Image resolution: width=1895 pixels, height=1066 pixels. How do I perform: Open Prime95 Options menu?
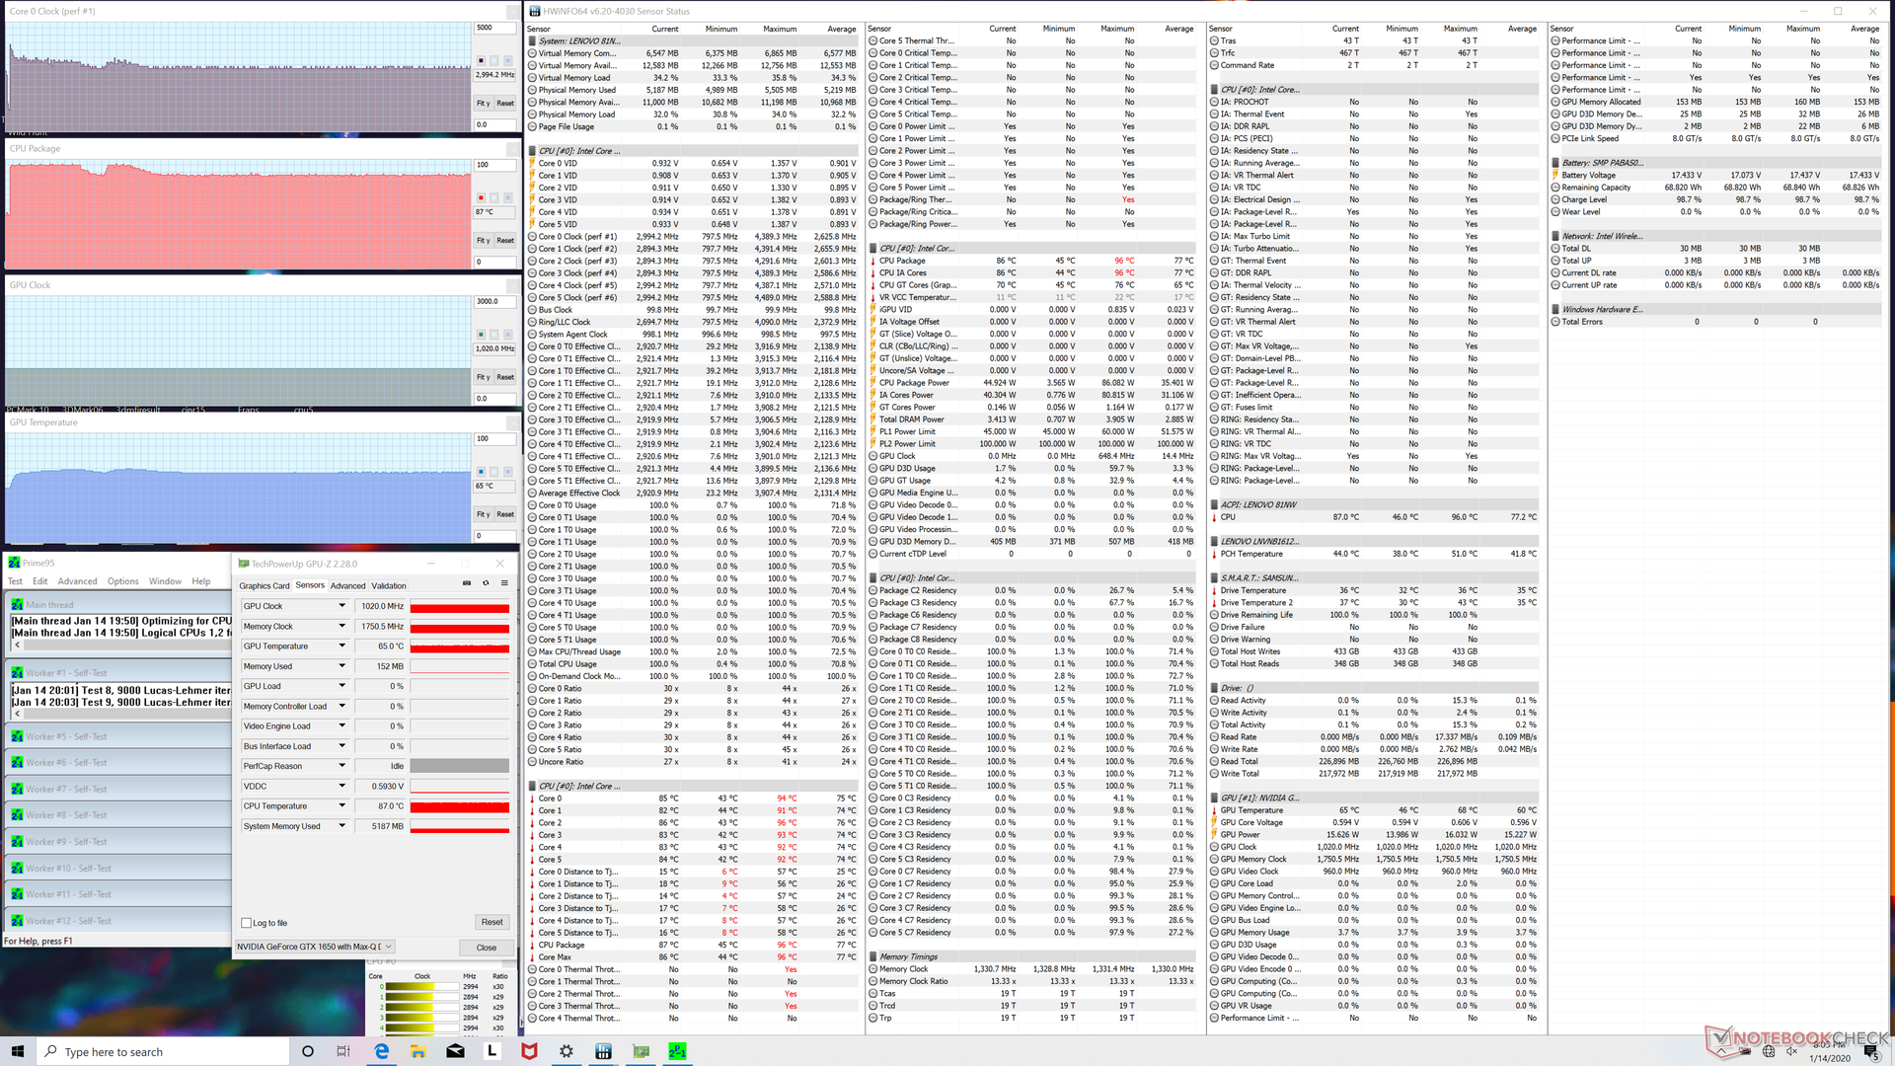pos(122,581)
